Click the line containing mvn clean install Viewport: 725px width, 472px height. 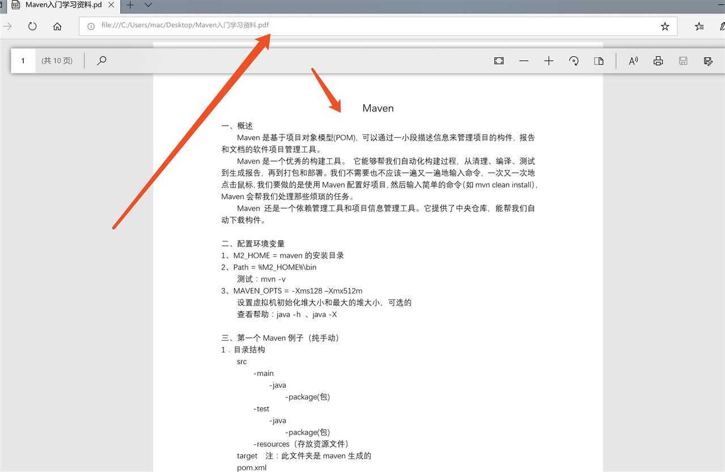(379, 185)
